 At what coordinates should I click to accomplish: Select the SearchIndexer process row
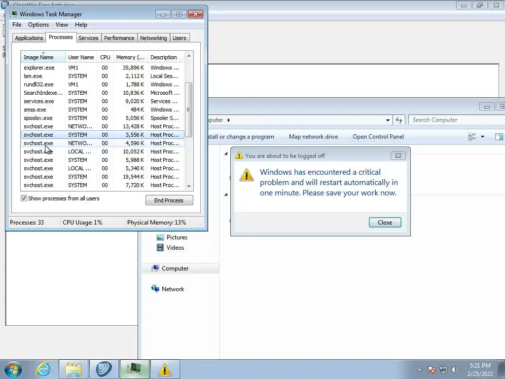103,93
